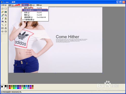Choose the Fill With Color bucket tool
The height and width of the screenshot is (94, 126).
point(6,12)
